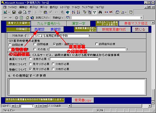Image resolution: width=156 pixels, height=113 pixels.
Task: Toggle the Apply Filter funnel icon
Action: click(95, 12)
